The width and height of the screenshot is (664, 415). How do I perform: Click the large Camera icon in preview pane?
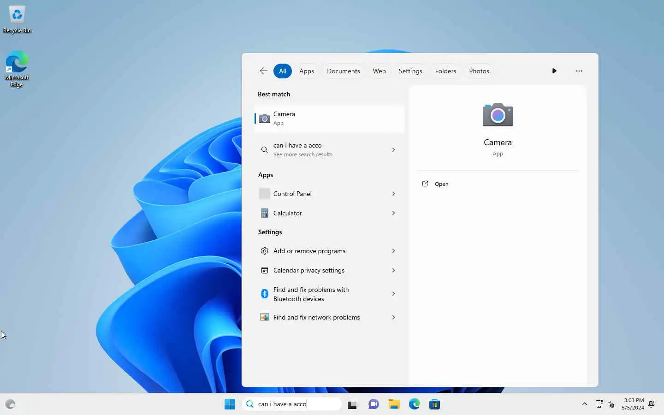[498, 115]
